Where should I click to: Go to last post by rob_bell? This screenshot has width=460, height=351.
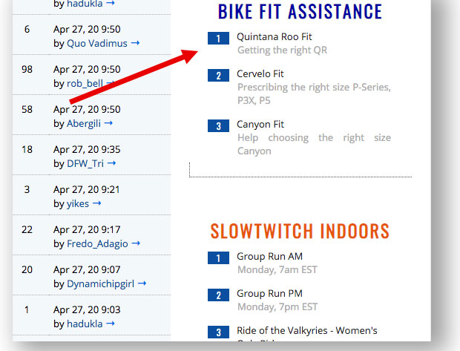111,84
